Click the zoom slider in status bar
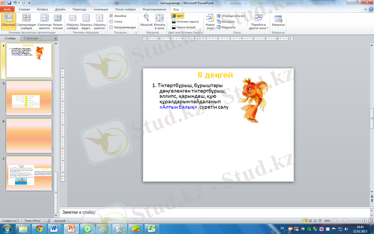This screenshot has height=234, width=374. tap(345, 220)
